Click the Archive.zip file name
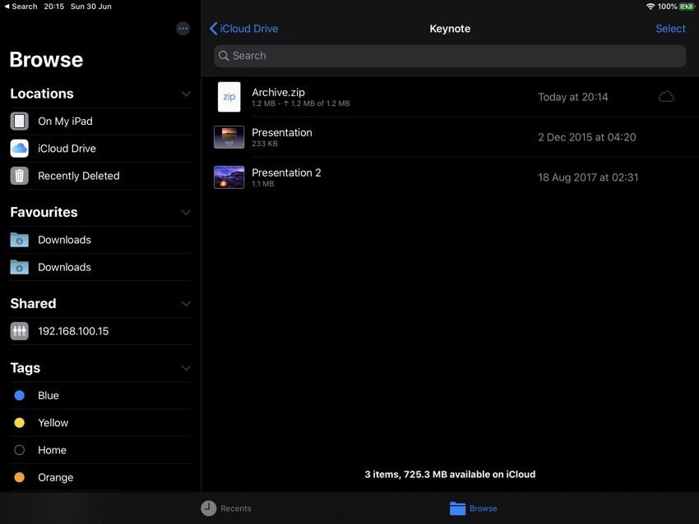699x524 pixels. [278, 92]
